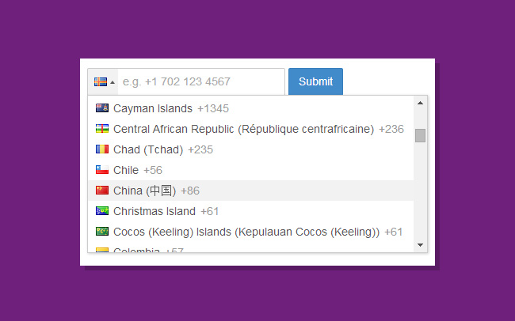515x321 pixels.
Task: Click the Chad flag icon
Action: click(x=101, y=149)
